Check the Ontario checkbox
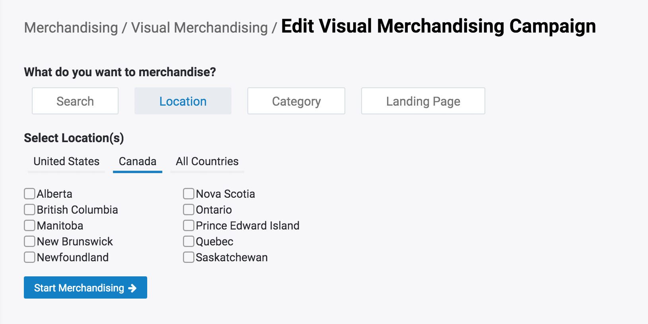Screen dimensions: 648x324 (189, 210)
